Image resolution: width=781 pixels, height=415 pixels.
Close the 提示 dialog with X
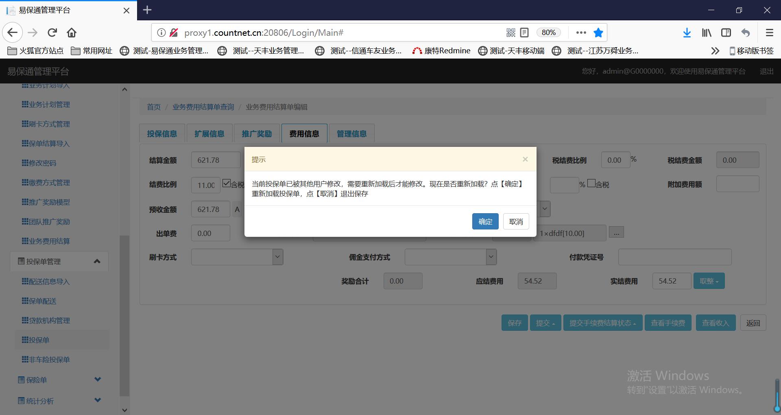coord(525,159)
